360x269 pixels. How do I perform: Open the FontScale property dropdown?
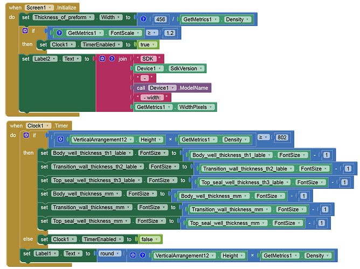pyautogui.click(x=125, y=33)
